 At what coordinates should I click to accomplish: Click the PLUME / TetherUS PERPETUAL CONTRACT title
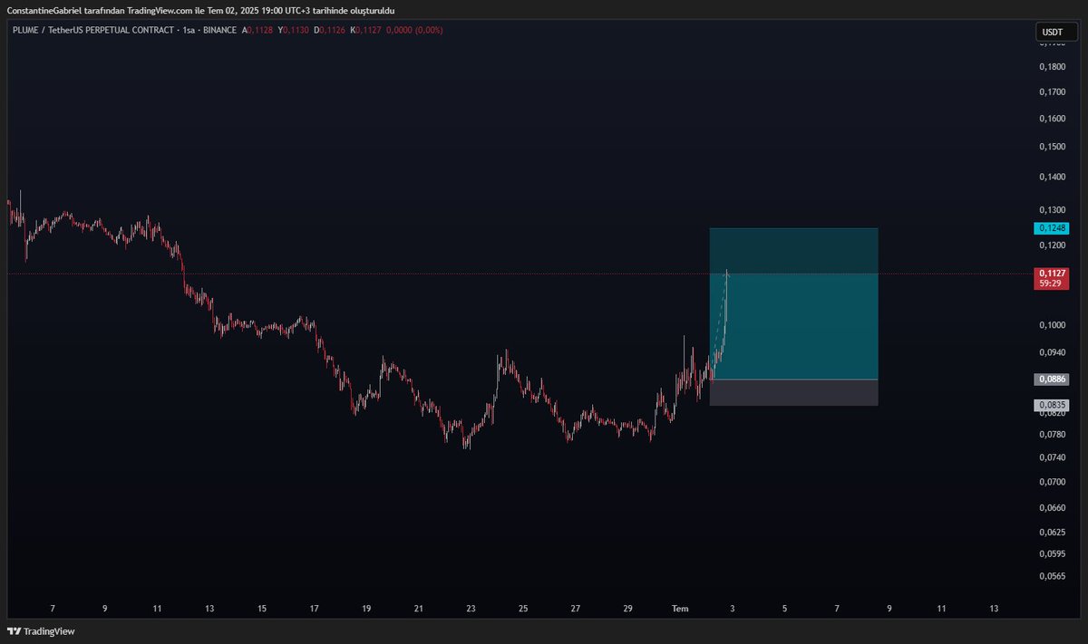pos(92,30)
